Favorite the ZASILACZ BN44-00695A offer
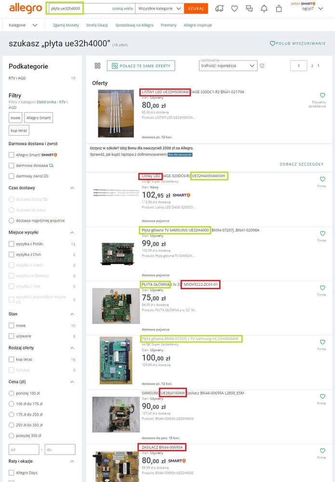The width and height of the screenshot is (335, 482). 322,450
